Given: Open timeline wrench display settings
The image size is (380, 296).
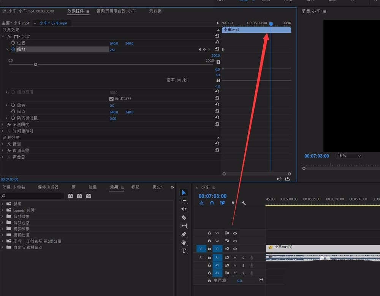Looking at the screenshot, I should pos(244,203).
